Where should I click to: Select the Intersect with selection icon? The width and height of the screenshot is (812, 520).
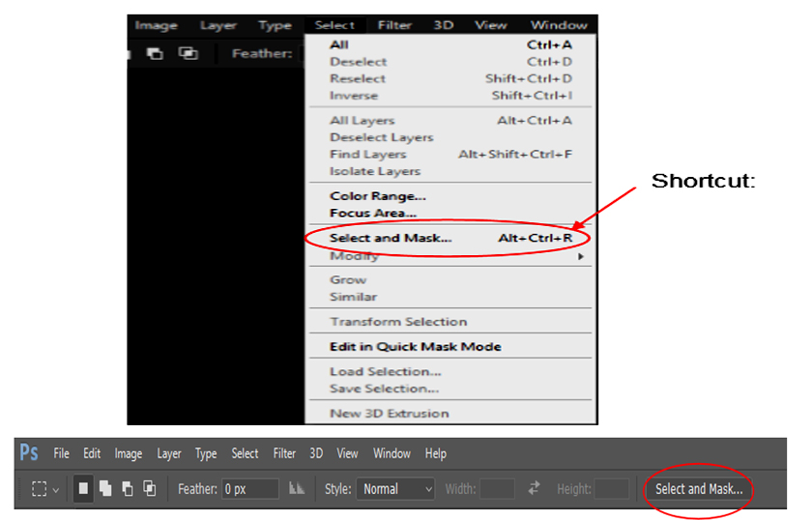click(x=150, y=488)
